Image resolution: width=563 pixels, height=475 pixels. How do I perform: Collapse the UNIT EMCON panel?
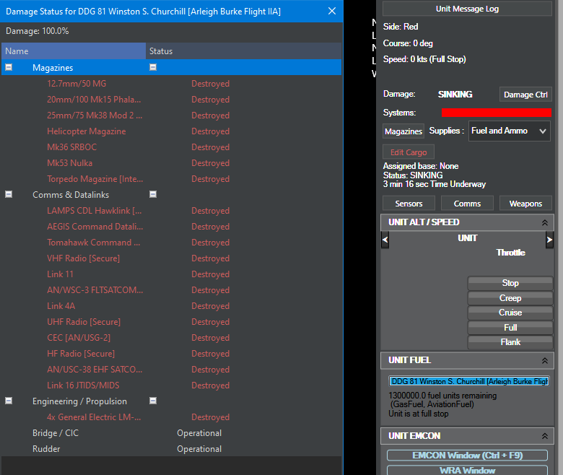pyautogui.click(x=545, y=436)
